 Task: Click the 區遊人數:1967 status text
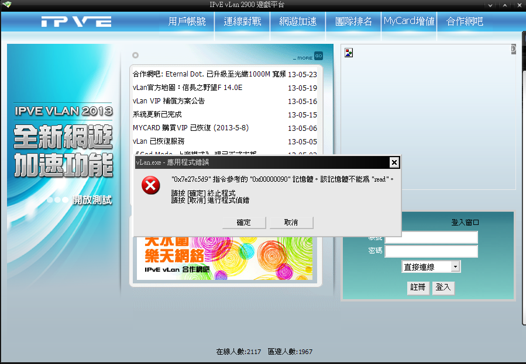[x=290, y=352]
